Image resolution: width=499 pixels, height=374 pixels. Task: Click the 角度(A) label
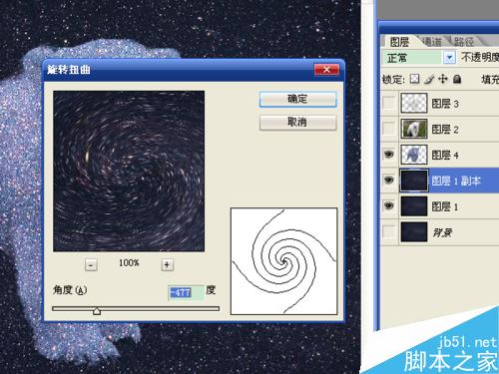(x=70, y=290)
